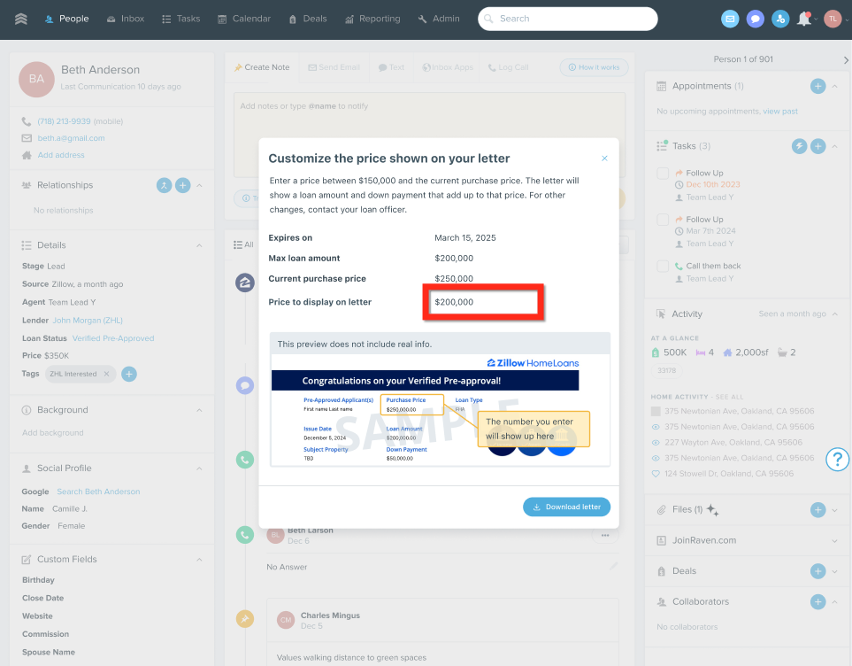
Task: Collapse the Details section
Action: [198, 245]
